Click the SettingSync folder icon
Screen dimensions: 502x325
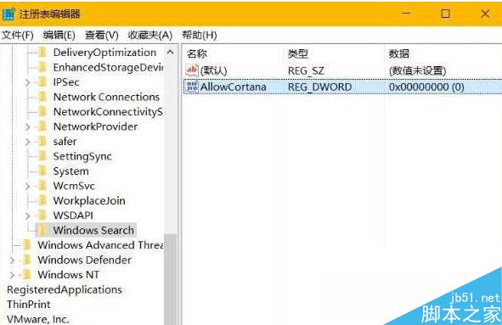click(42, 156)
